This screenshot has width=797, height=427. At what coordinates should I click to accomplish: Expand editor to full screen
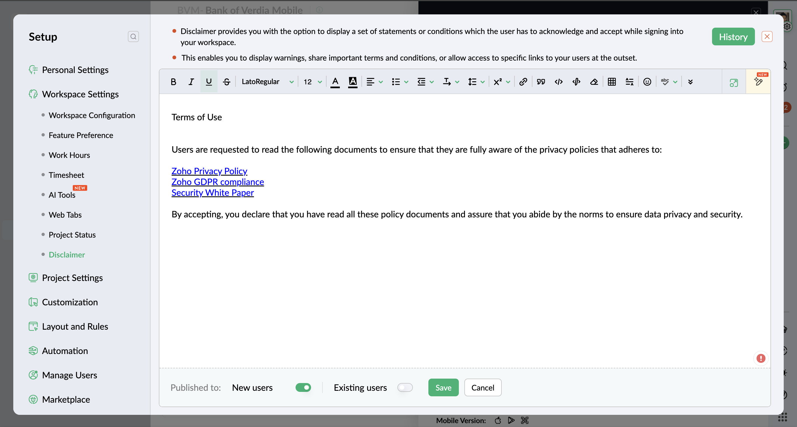click(x=734, y=83)
